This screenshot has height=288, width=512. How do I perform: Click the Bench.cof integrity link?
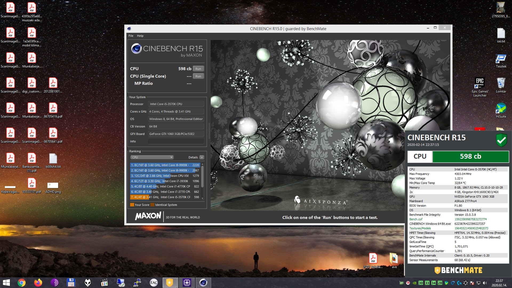[x=416, y=219]
